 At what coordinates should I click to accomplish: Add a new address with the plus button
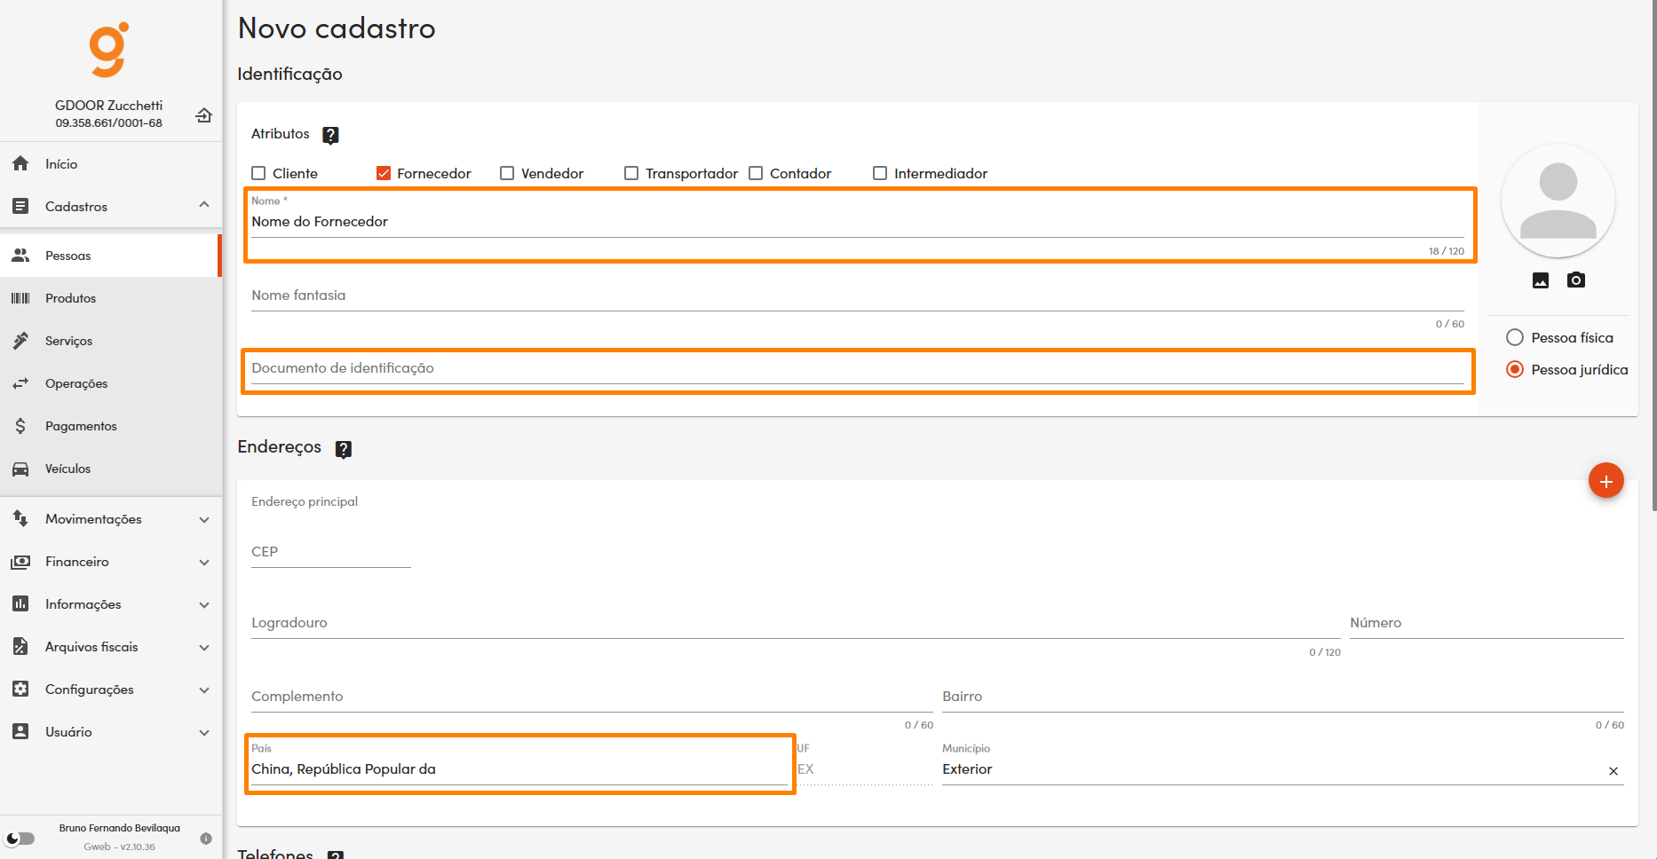click(x=1605, y=480)
